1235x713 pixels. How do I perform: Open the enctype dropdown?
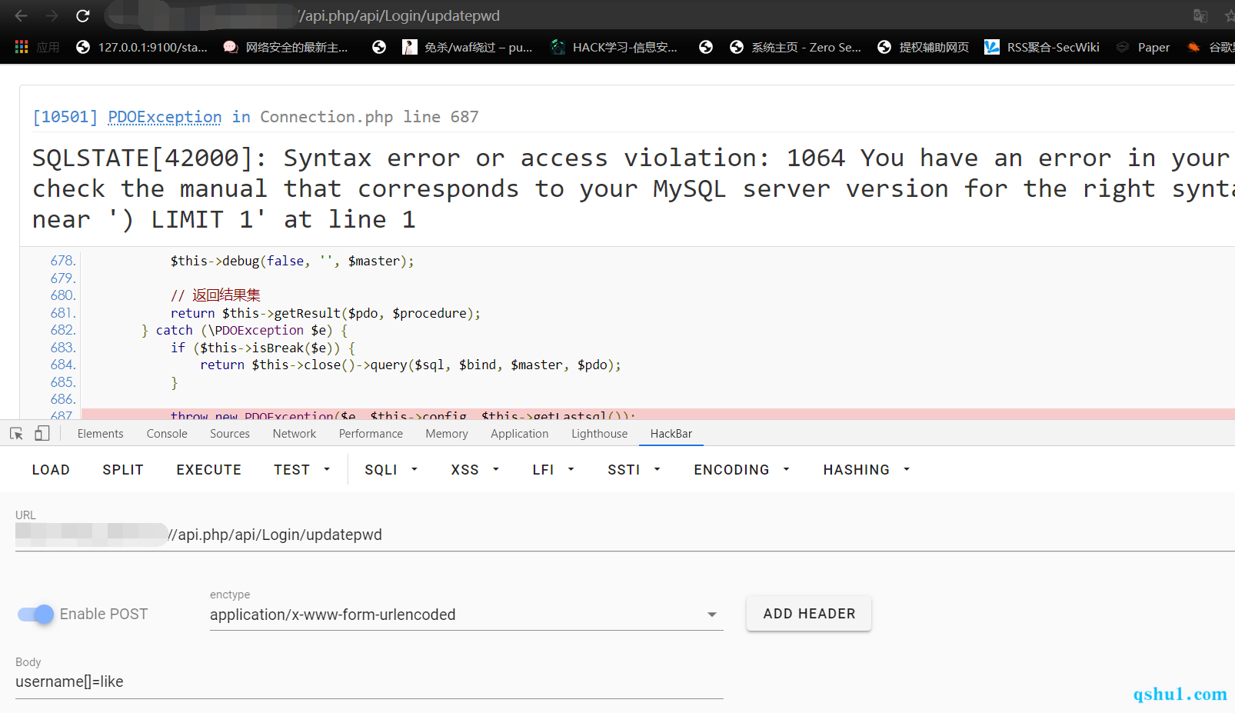tap(466, 615)
